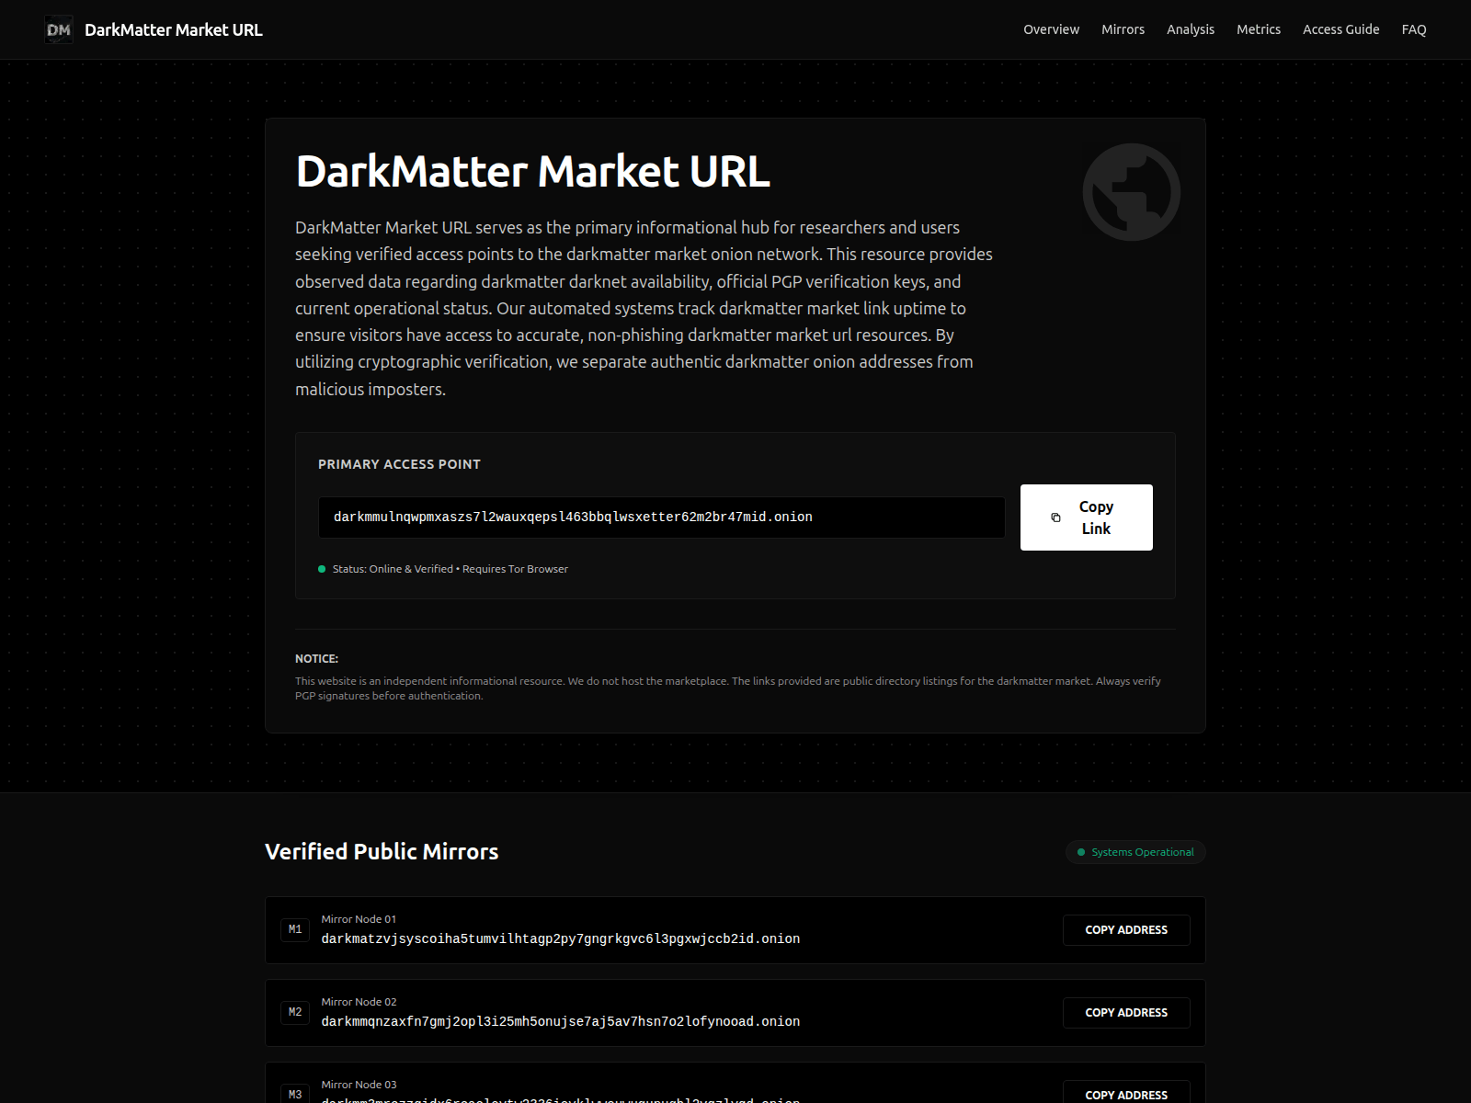Copy the Mirror Node 03 address
Screen dimensions: 1471x1103
[x=1125, y=1094]
